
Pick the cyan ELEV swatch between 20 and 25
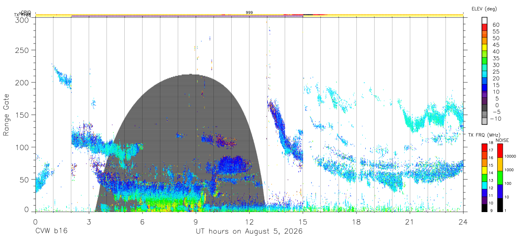[485, 74]
